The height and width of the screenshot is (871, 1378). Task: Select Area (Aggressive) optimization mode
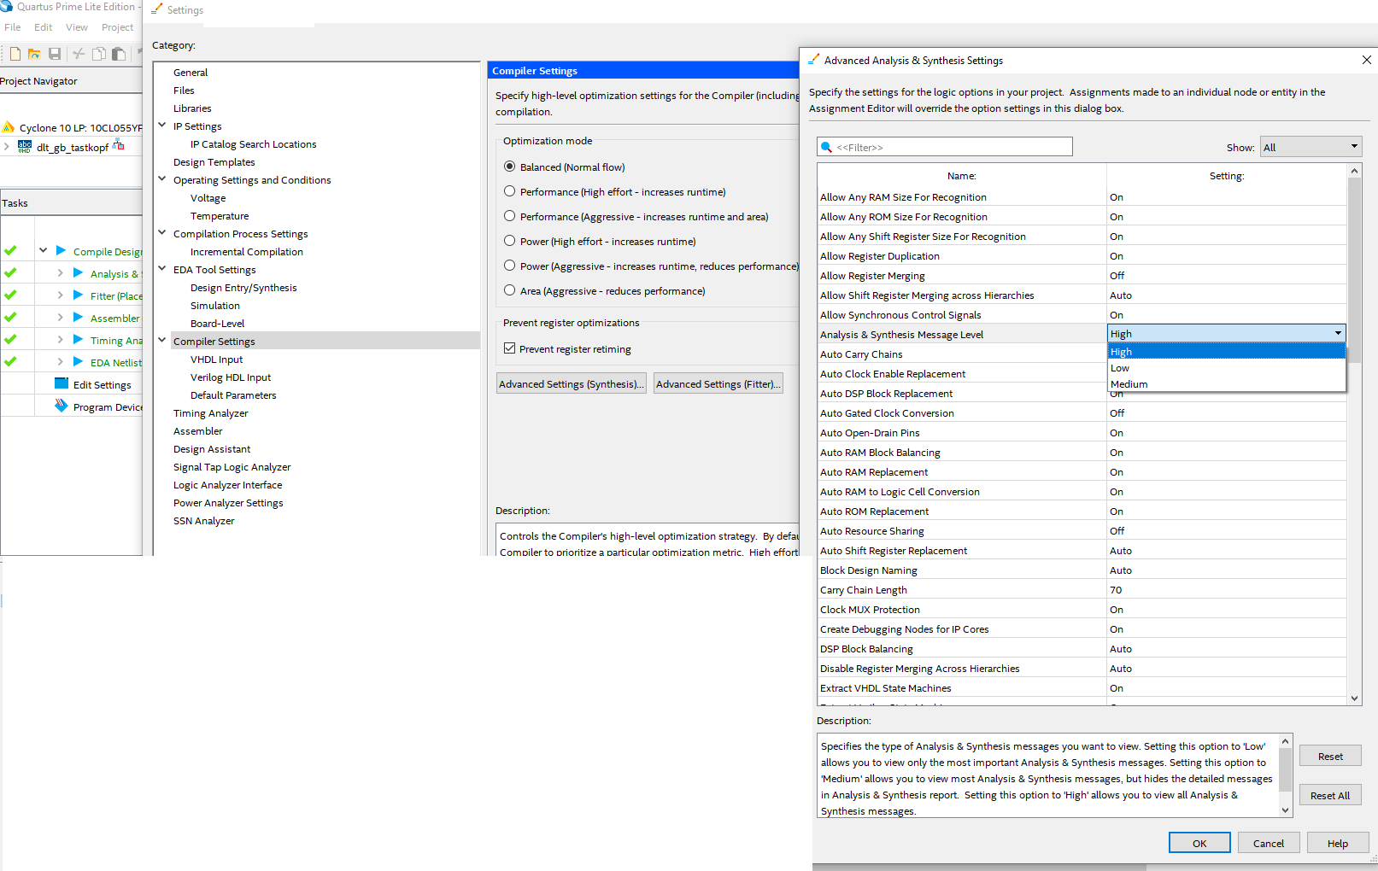[x=509, y=290]
